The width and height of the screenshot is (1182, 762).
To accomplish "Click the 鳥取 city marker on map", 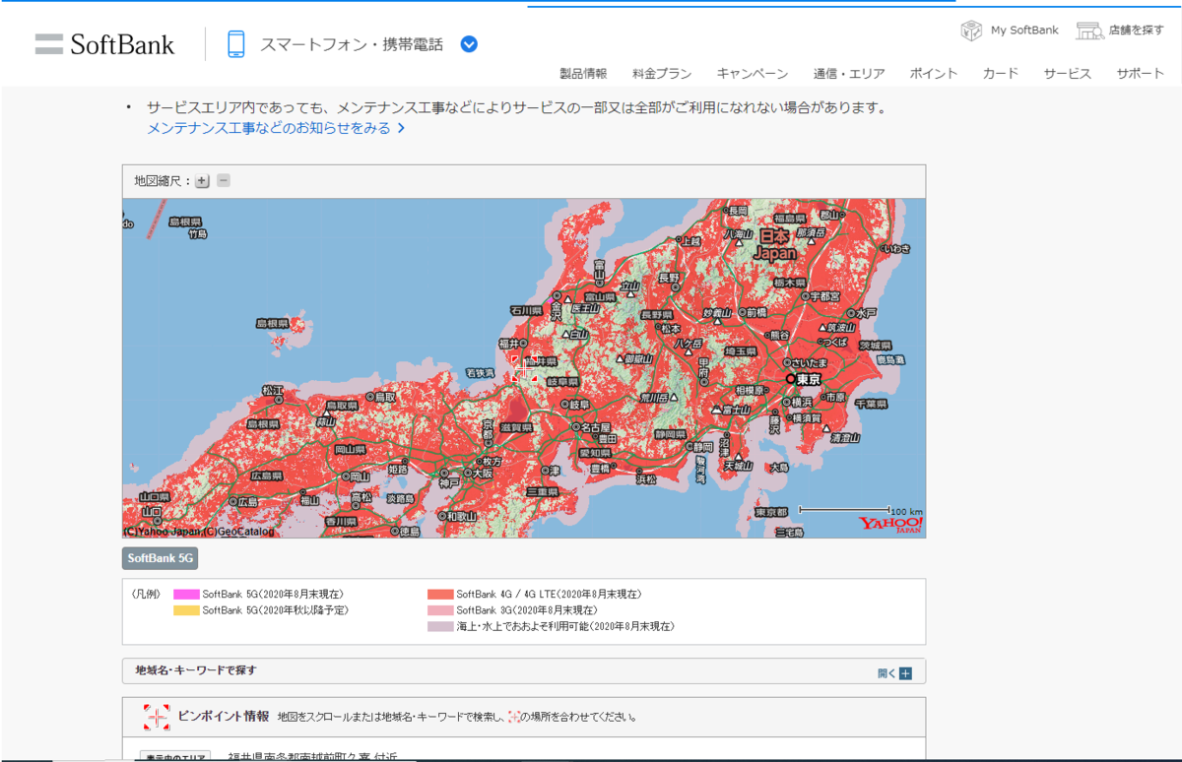I will coord(370,397).
